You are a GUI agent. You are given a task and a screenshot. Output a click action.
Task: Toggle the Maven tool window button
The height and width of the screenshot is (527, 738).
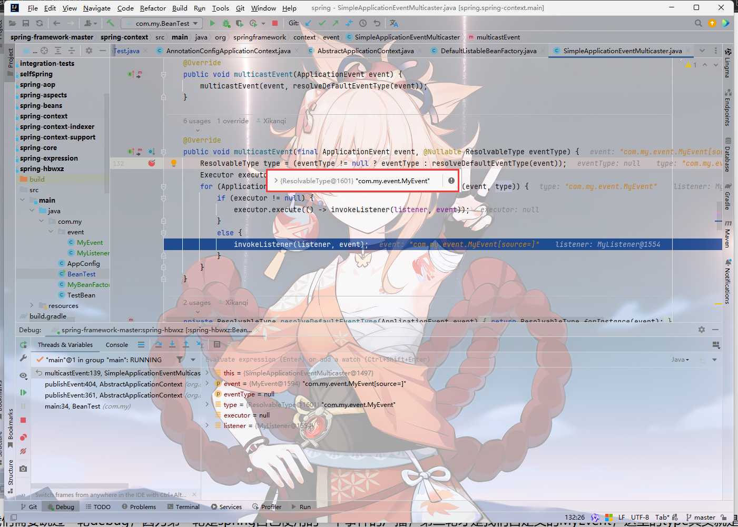pos(727,234)
